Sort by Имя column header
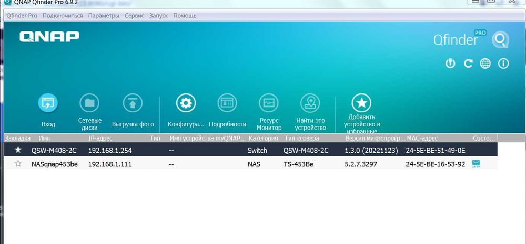This screenshot has height=244, width=526. 44,138
